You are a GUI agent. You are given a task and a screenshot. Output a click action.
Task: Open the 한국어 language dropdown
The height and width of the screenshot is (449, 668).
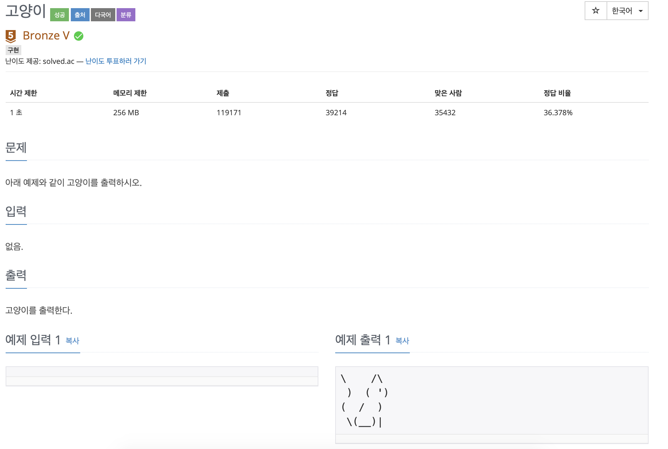point(622,11)
